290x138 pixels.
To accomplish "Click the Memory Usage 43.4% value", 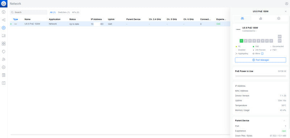I will pyautogui.click(x=283, y=110).
